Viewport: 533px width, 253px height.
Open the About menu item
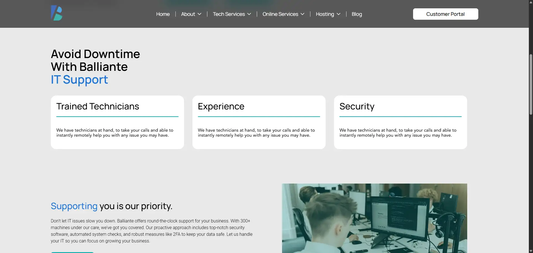point(188,14)
